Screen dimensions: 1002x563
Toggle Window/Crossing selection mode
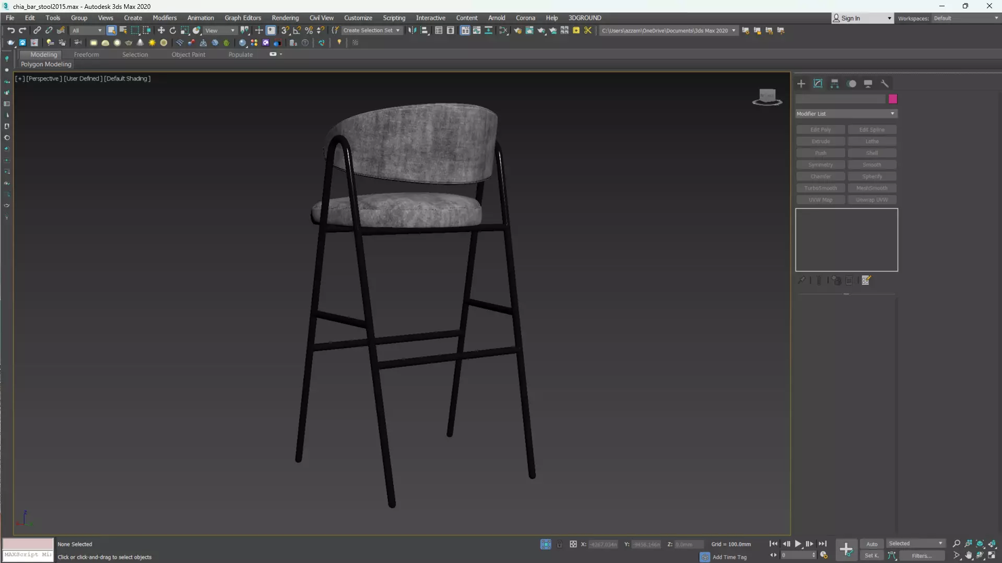click(x=147, y=30)
